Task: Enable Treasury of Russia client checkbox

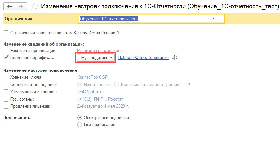Action: [x=6, y=33]
